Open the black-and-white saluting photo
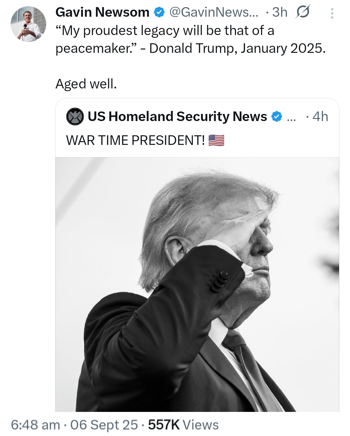The image size is (350, 436). (197, 285)
